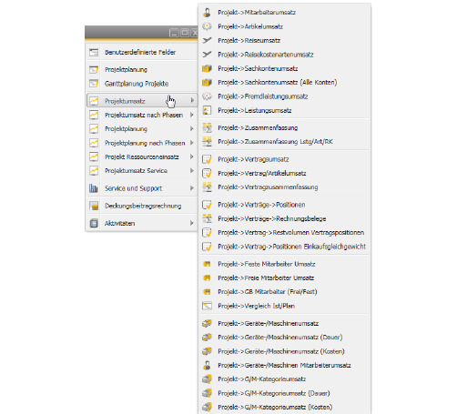Select Projekt->Vertrag->Positionen Einkaufsgleichgewicht
The width and height of the screenshot is (457, 414).
285,247
